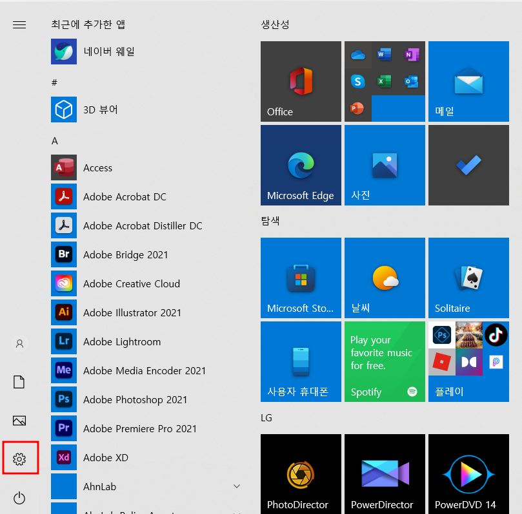This screenshot has width=522, height=514.
Task: Launch the Solitaire tile
Action: (x=468, y=278)
